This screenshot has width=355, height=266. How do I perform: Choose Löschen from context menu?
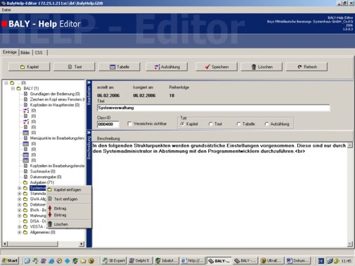[x=61, y=224]
